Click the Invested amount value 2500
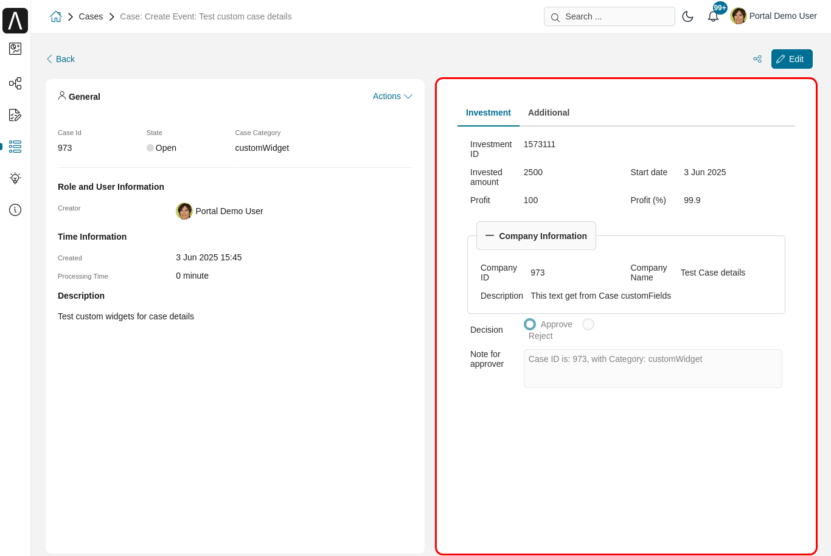This screenshot has width=831, height=556. [533, 172]
